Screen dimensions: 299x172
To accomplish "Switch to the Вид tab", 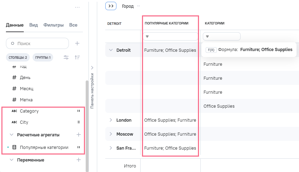I will coord(34,25).
